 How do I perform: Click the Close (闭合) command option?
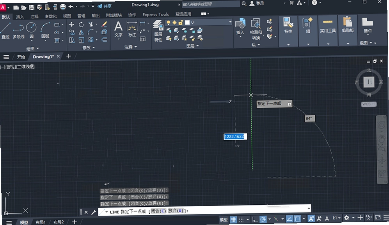coord(158,211)
